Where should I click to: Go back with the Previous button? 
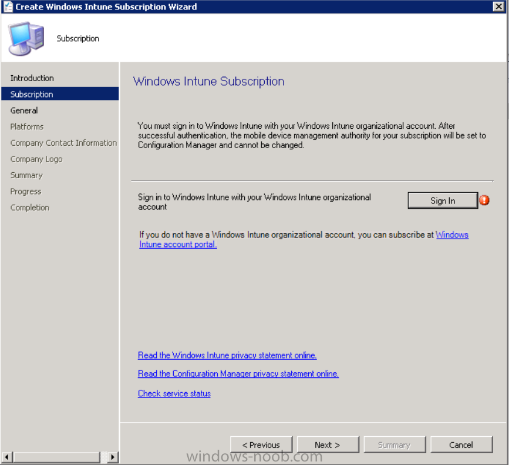tap(261, 444)
